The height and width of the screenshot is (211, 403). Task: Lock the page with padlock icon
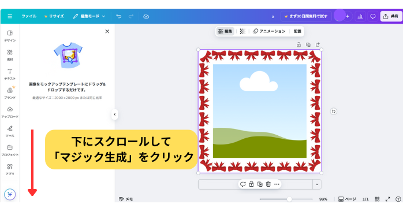coord(298,45)
